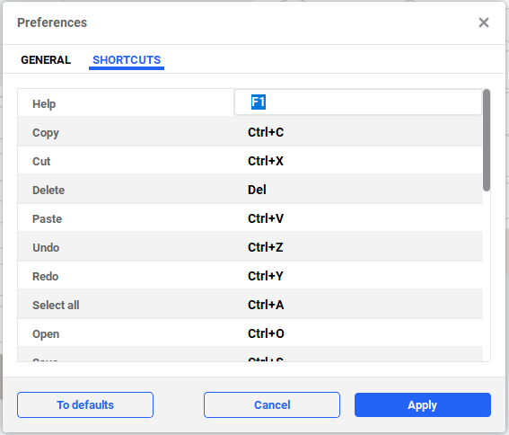Edit the Ctrl+Y shortcut for Redo
509x435 pixels.
pyautogui.click(x=265, y=276)
